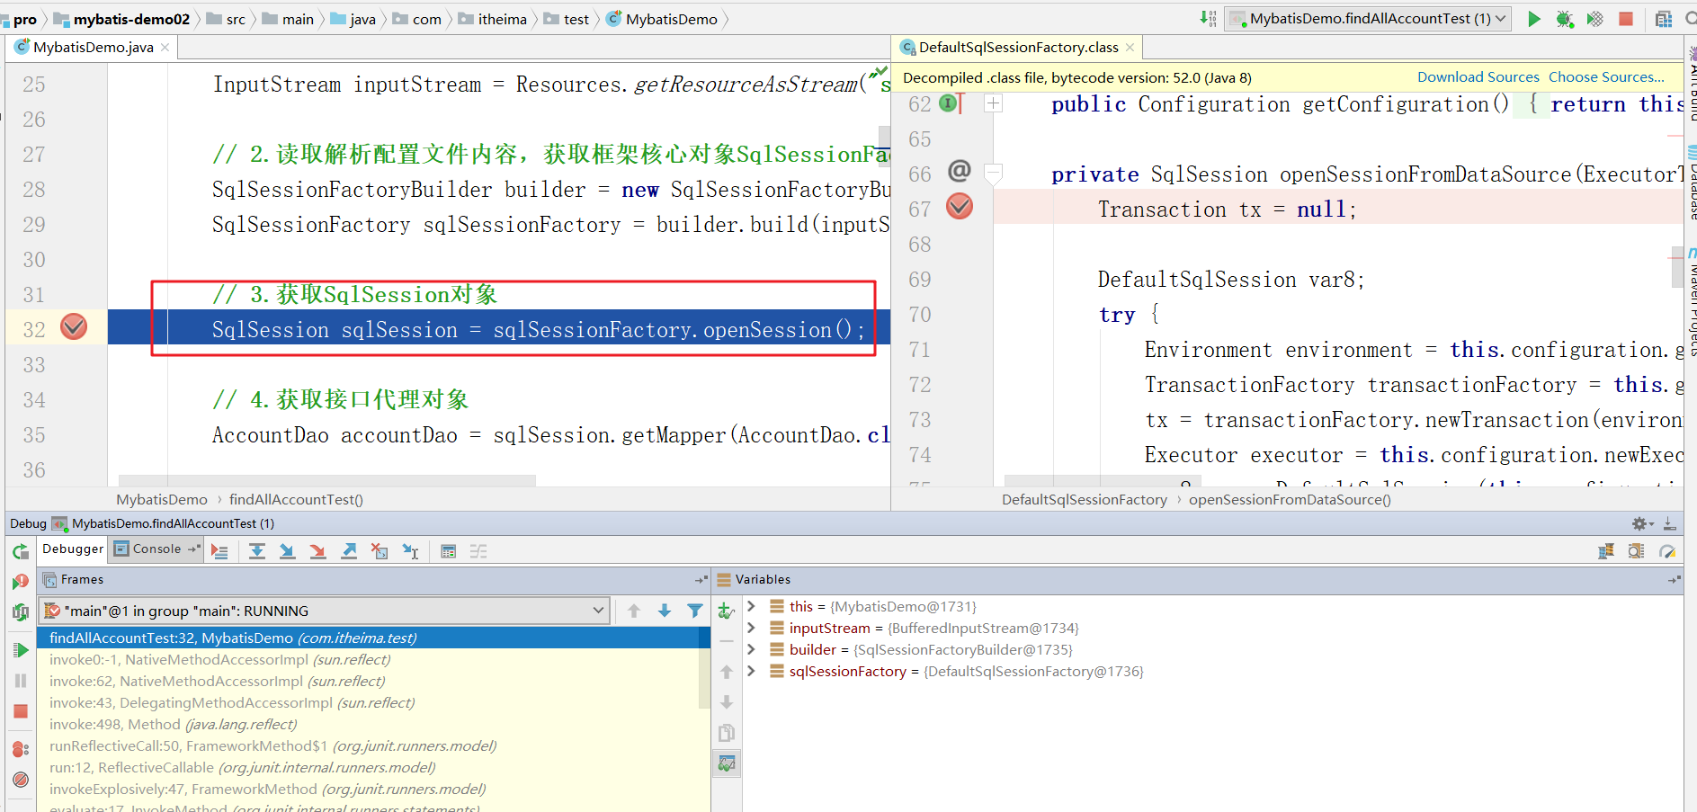This screenshot has height=812, width=1697.
Task: Toggle the Show Watches in Variables Tab button
Action: click(x=727, y=763)
